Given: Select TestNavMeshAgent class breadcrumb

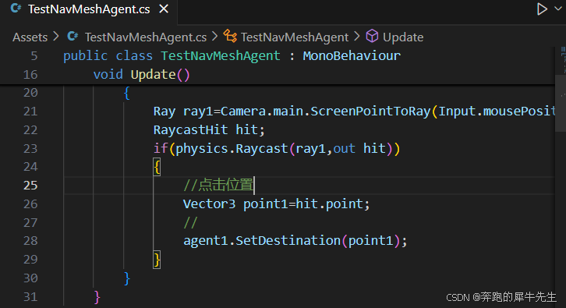Looking at the screenshot, I should click(x=295, y=37).
